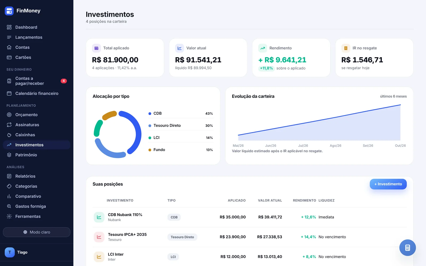Click the IR no resgate receipt icon

coord(346,48)
